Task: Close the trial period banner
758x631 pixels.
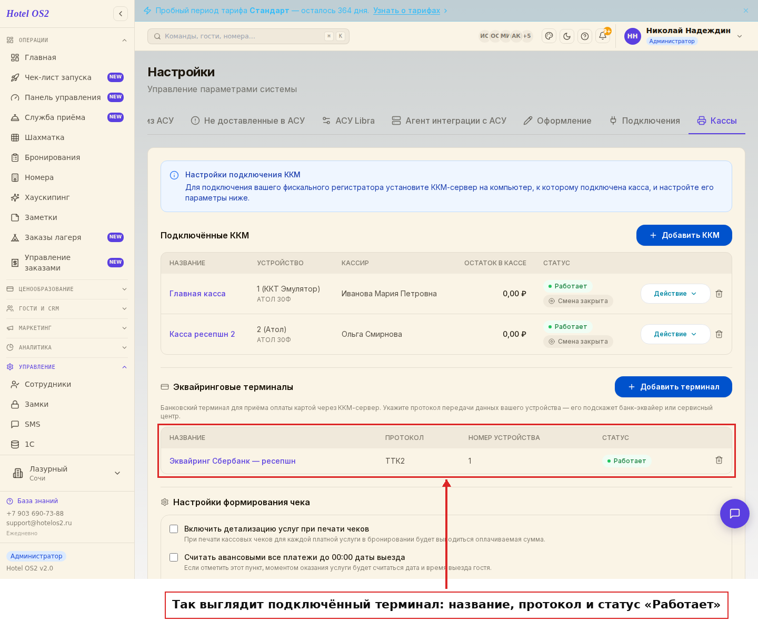Action: (746, 11)
